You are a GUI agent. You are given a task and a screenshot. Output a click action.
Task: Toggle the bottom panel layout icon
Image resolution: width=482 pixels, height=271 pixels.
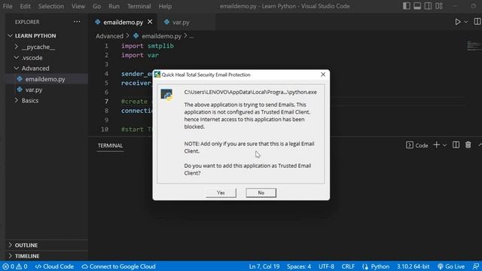tap(417, 6)
